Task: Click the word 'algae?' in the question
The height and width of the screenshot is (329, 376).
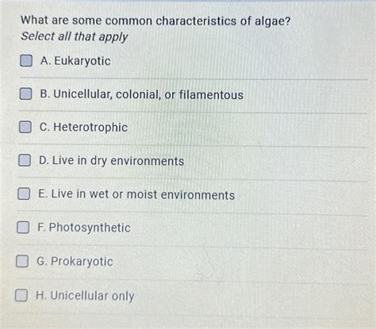Action: (x=273, y=22)
